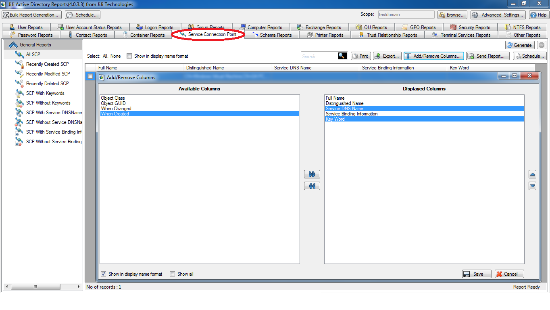This screenshot has width=550, height=310.
Task: Select All records link
Action: (x=105, y=56)
